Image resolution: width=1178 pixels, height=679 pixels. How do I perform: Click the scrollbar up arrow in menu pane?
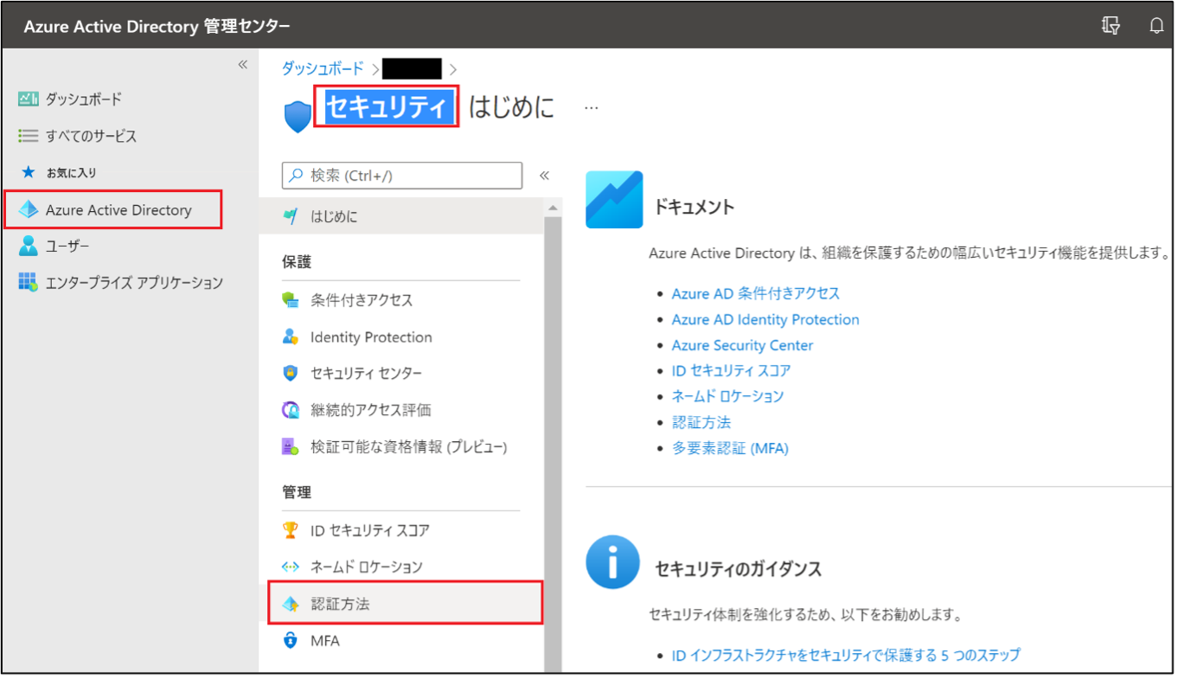point(554,208)
